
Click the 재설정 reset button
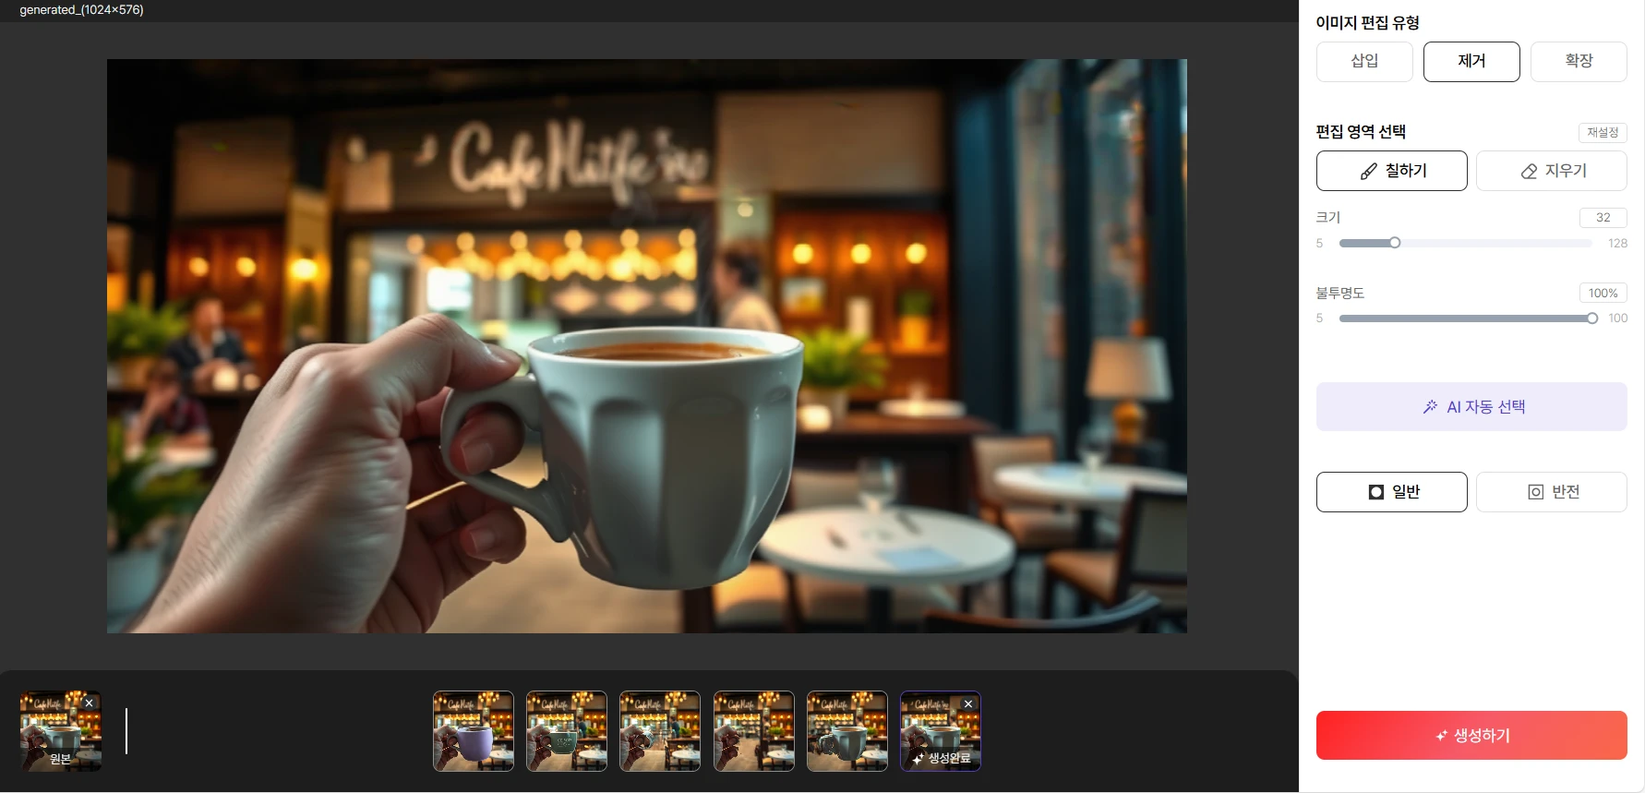click(x=1603, y=133)
